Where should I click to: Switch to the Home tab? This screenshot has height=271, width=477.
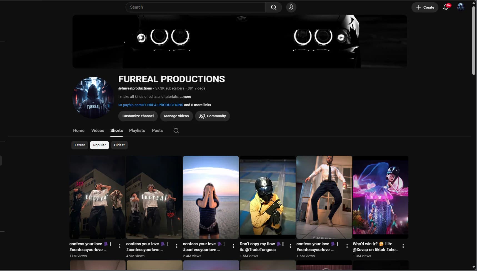[79, 131]
